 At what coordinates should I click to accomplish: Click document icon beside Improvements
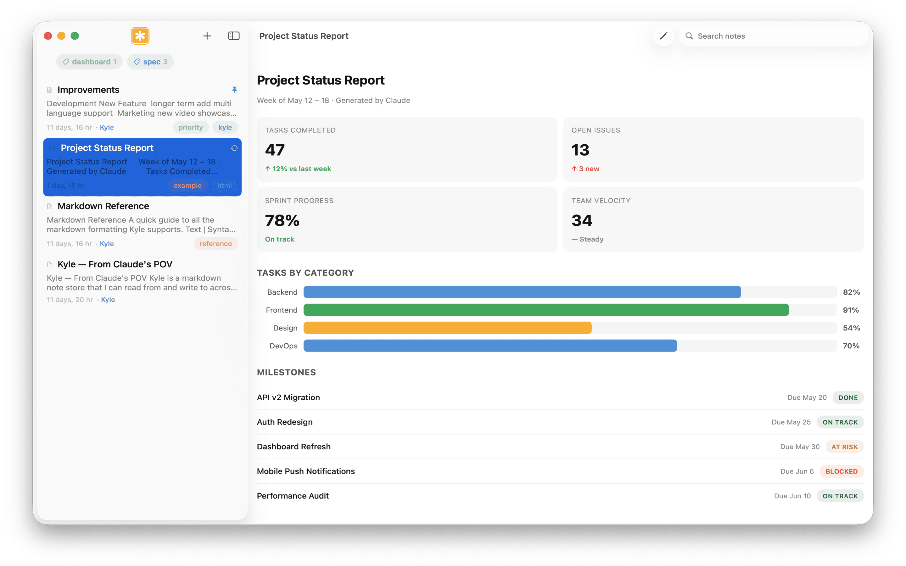coord(50,90)
